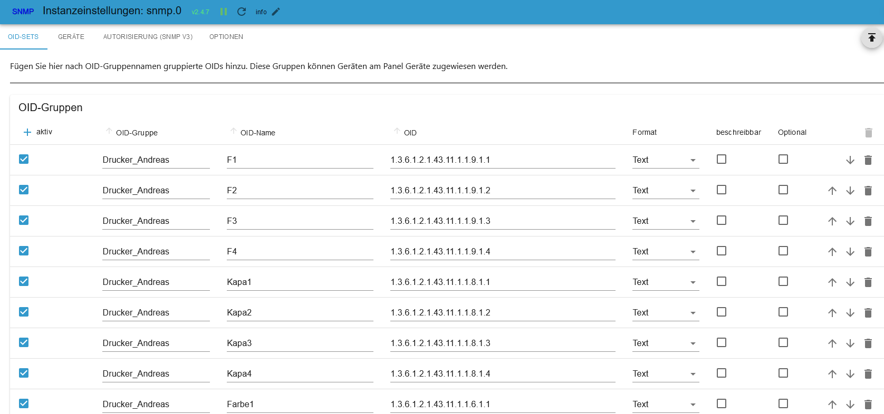Viewport: 884px width, 414px height.
Task: Add a new OID row with plus icon
Action: [27, 132]
